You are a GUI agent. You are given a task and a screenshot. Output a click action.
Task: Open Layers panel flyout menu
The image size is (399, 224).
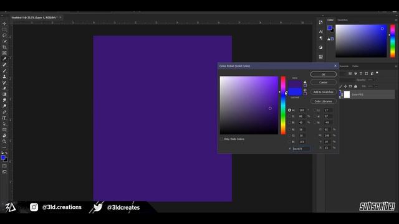point(396,67)
